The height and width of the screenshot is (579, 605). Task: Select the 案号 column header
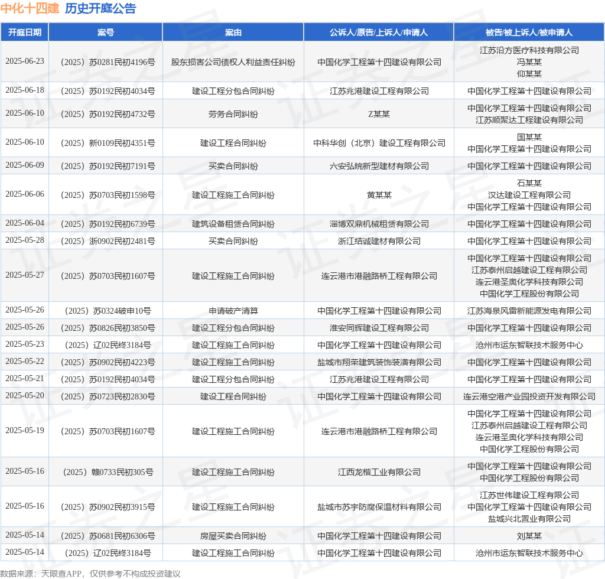tap(106, 32)
